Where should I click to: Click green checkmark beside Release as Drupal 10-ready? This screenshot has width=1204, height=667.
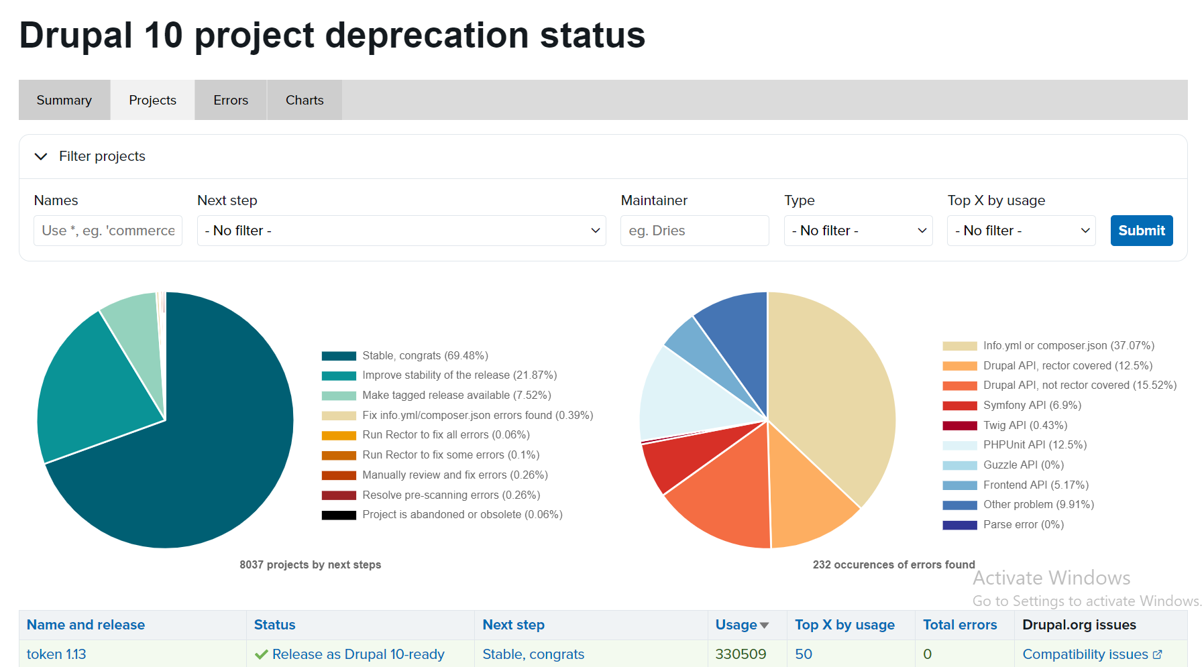tap(262, 654)
